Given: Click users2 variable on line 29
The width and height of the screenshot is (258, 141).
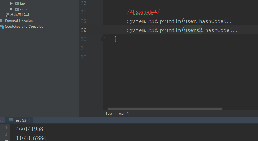Looking at the screenshot, I should click(x=193, y=30).
